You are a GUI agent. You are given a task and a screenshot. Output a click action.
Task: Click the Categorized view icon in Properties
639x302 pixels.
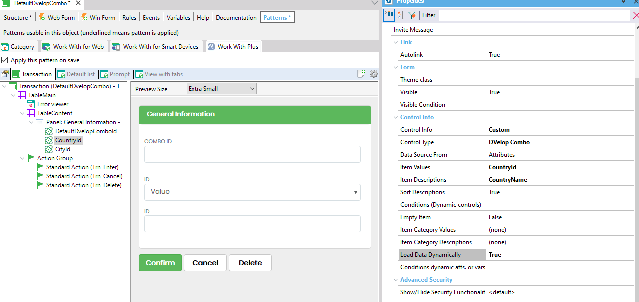point(389,15)
